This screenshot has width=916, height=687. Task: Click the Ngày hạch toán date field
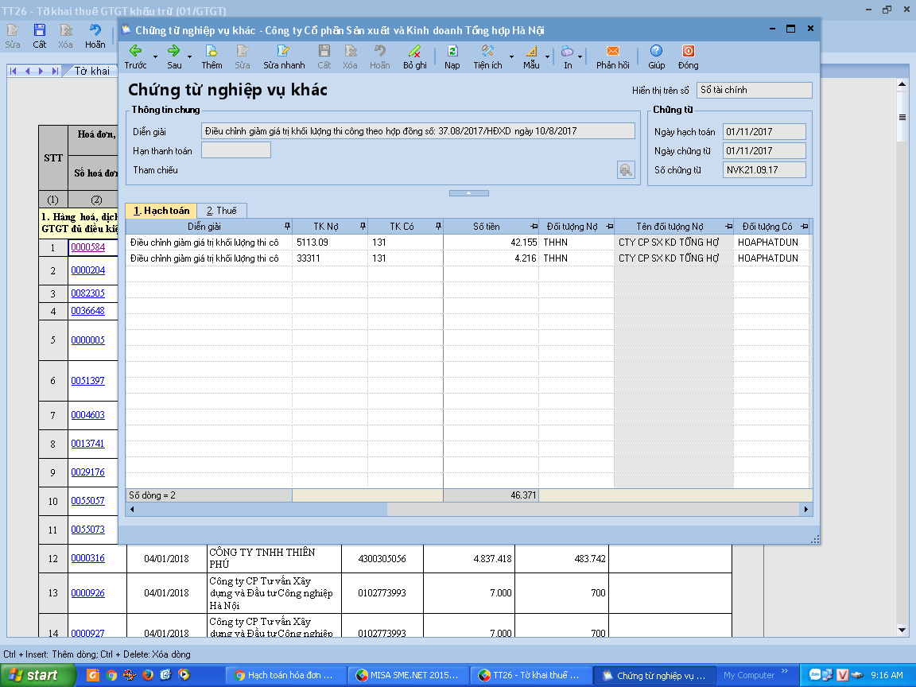click(764, 131)
